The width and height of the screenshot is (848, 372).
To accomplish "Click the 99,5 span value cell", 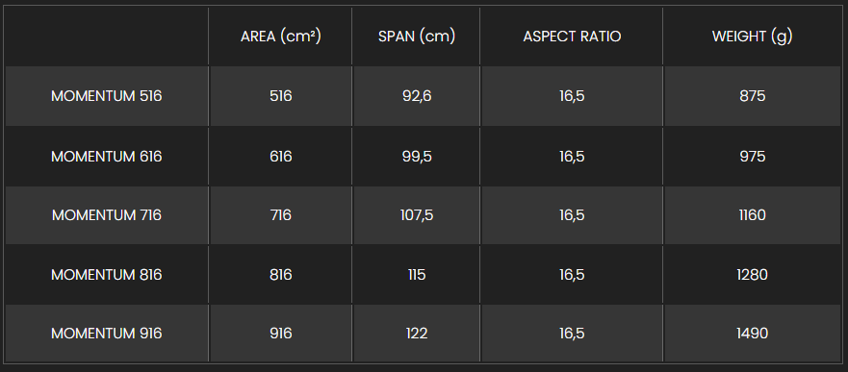I will 417,157.
